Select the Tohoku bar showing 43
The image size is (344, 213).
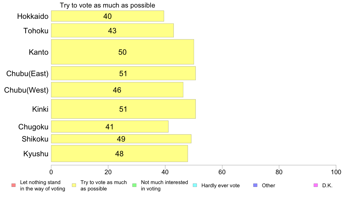pos(112,30)
